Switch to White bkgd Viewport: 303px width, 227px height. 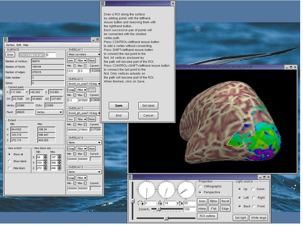pos(258,218)
